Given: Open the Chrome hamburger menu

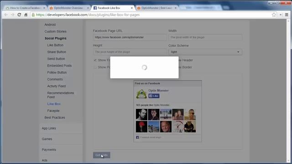Looking at the screenshot, I should click(x=287, y=15).
